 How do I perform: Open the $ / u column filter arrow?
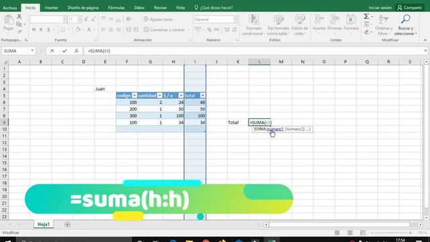coord(181,95)
